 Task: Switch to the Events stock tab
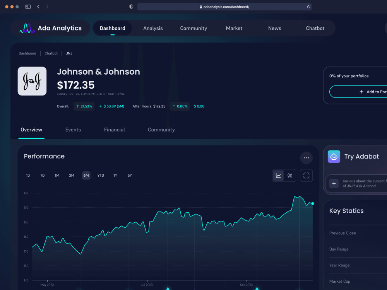tap(73, 130)
